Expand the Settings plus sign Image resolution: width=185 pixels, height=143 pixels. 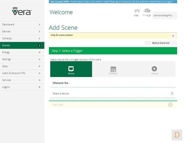[39, 59]
